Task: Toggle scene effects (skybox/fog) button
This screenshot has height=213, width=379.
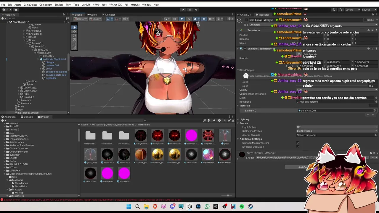Action: point(196,19)
